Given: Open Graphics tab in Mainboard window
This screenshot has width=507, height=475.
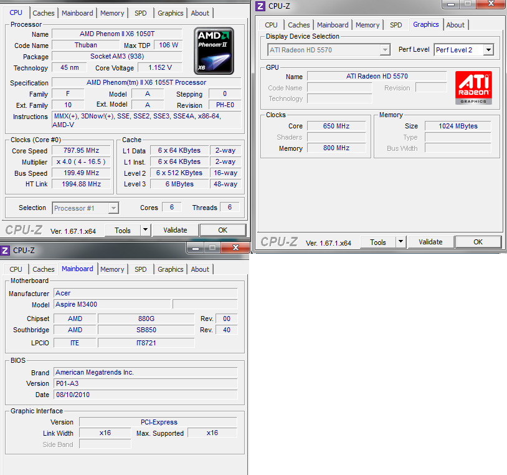Looking at the screenshot, I should click(171, 269).
